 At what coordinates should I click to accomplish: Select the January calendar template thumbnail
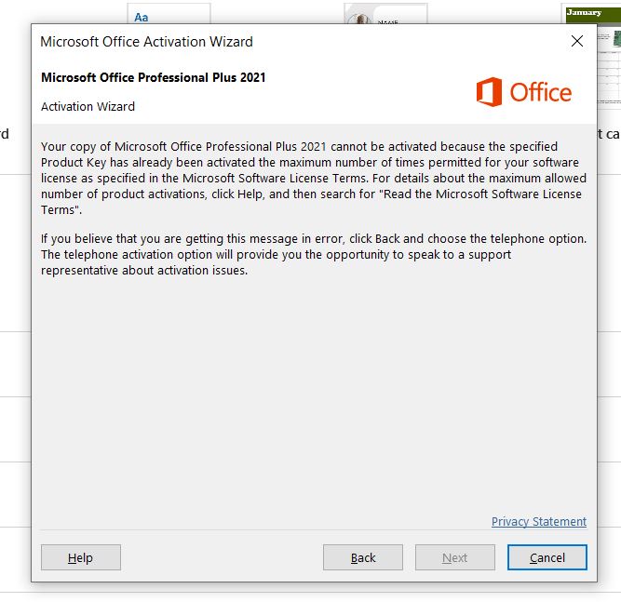pyautogui.click(x=593, y=14)
